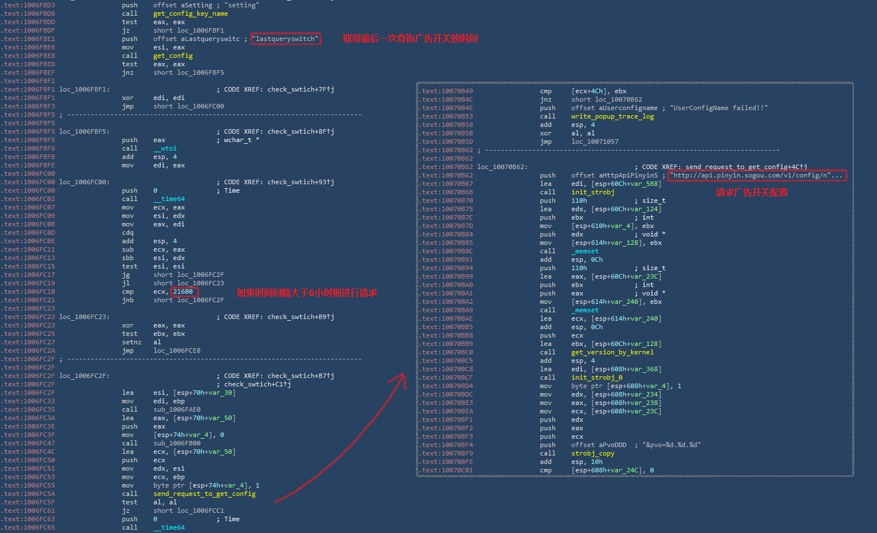This screenshot has width=877, height=533.
Task: Click the get_config_key_name function call
Action: coord(190,13)
